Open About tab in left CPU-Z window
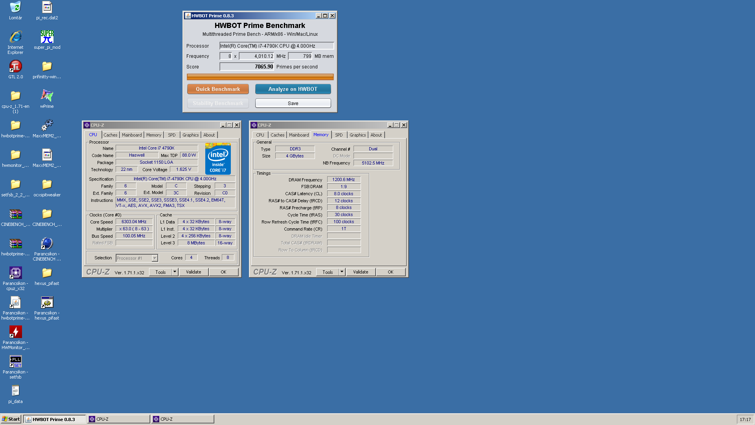The image size is (755, 425). (209, 135)
